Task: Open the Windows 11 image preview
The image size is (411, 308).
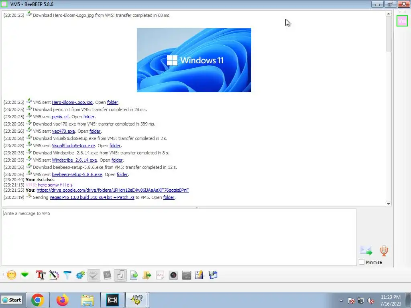Action: point(194,60)
